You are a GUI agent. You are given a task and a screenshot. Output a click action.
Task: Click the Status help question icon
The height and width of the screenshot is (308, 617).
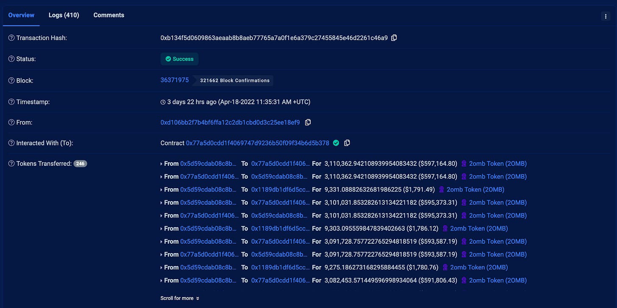point(11,59)
